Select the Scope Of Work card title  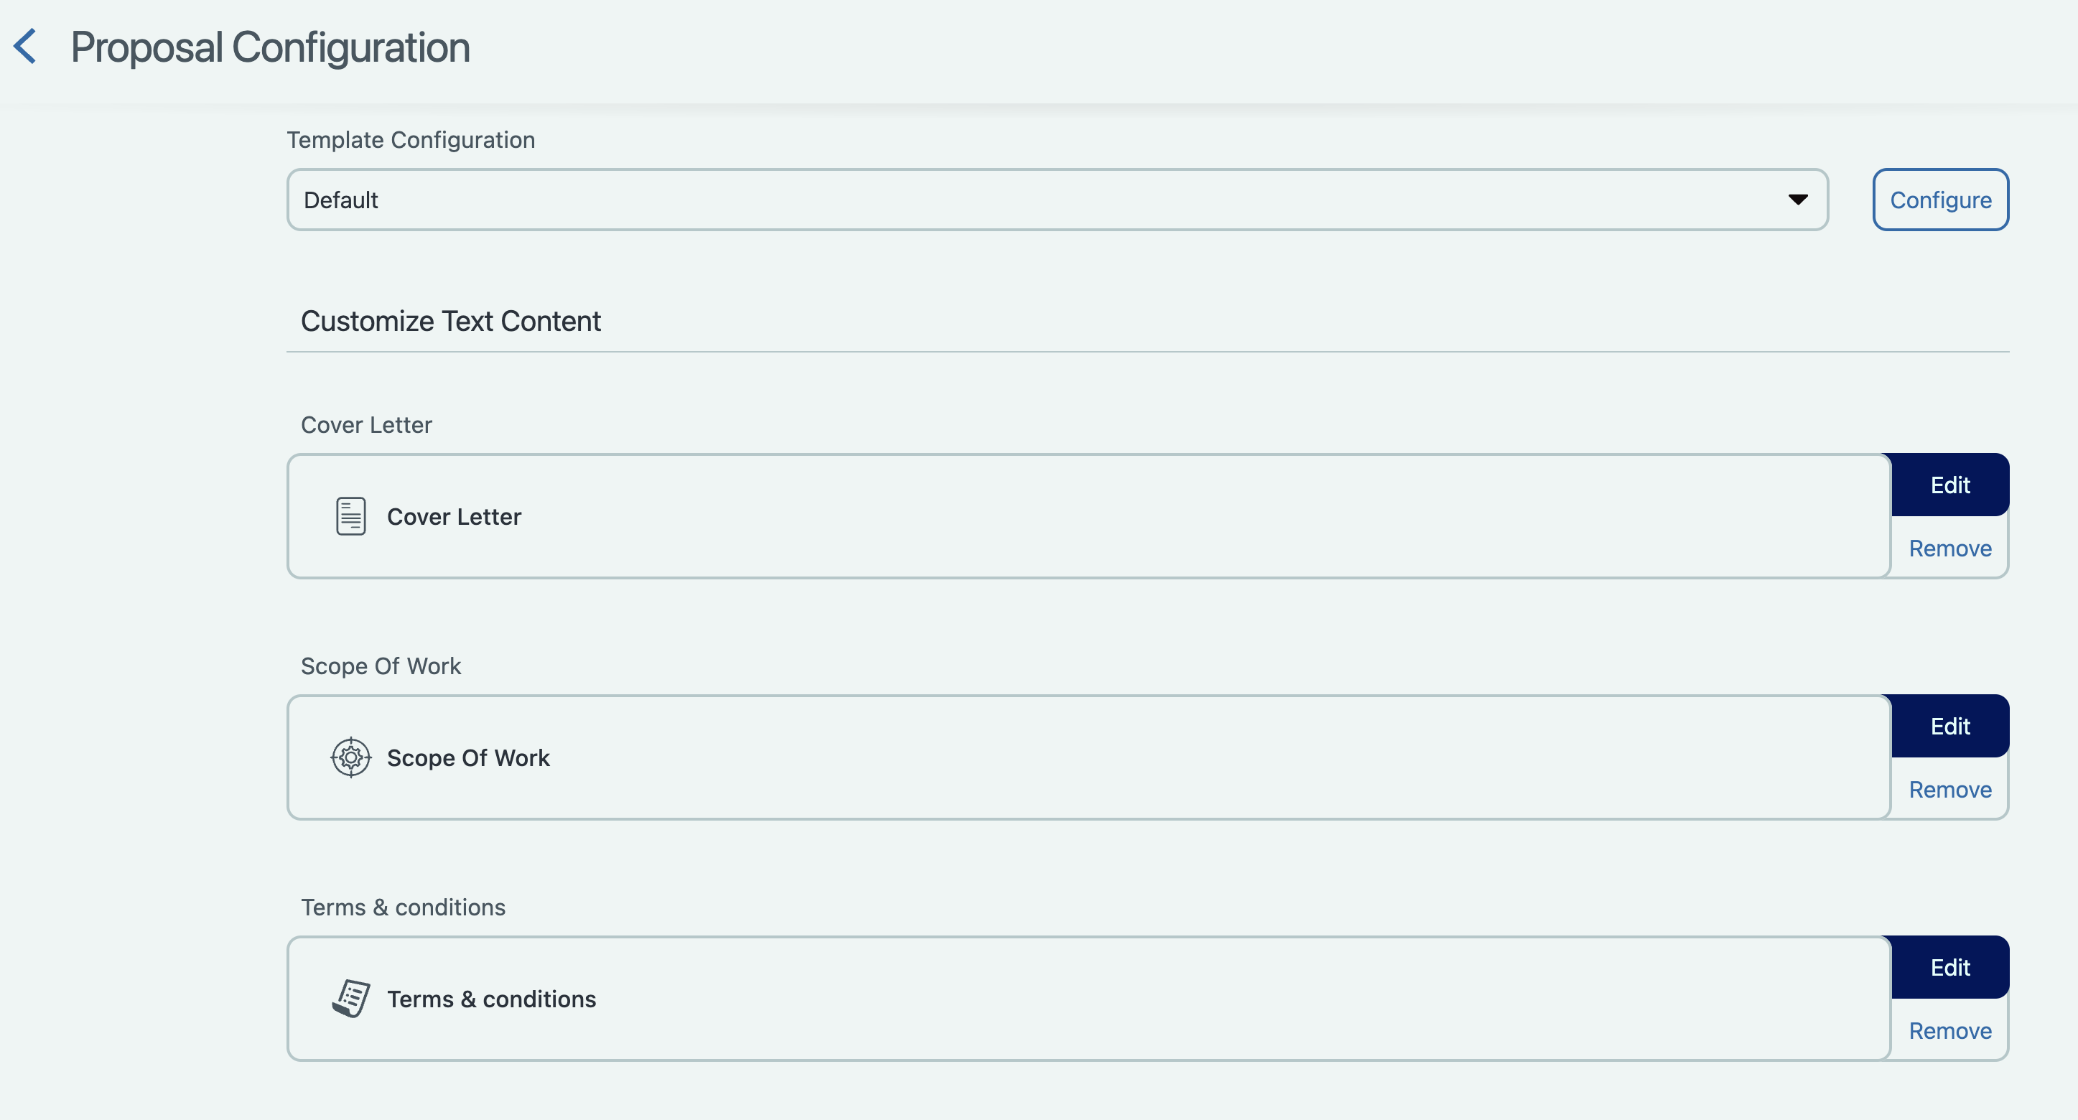point(468,757)
